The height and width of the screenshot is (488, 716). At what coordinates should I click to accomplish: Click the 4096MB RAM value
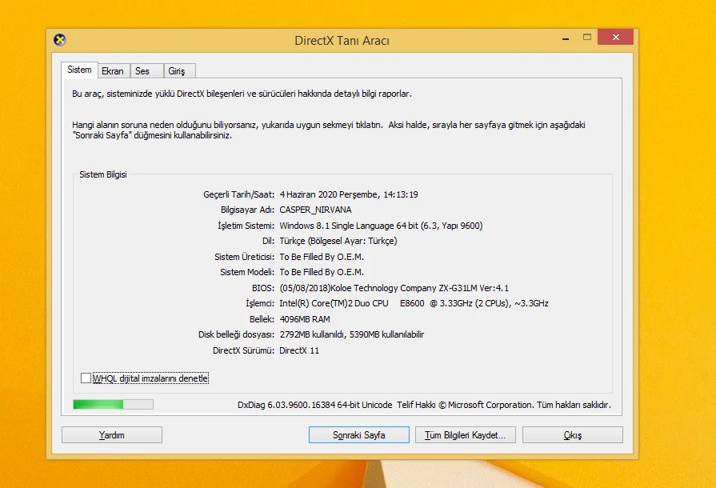pyautogui.click(x=305, y=319)
